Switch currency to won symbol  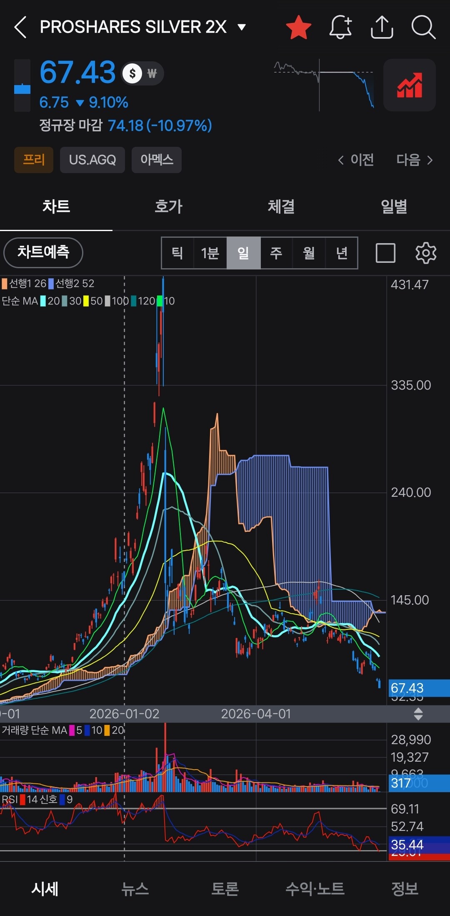tap(152, 74)
